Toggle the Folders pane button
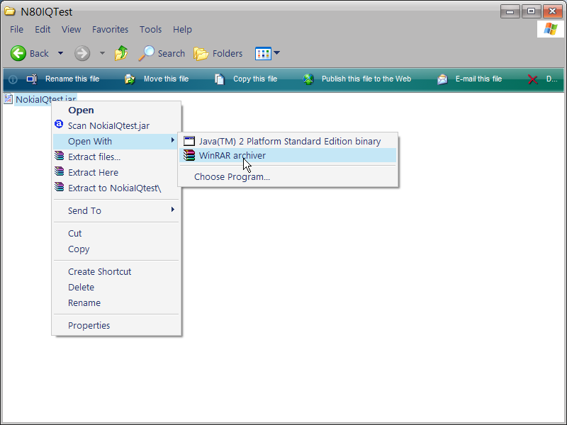Viewport: 567px width, 425px height. pyautogui.click(x=218, y=54)
